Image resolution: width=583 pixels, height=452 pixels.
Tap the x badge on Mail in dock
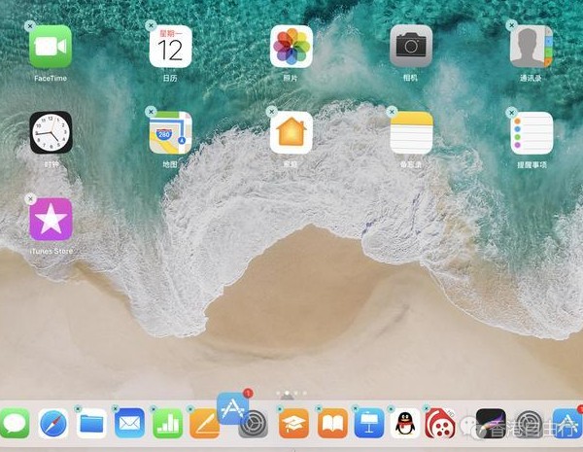[x=116, y=409]
